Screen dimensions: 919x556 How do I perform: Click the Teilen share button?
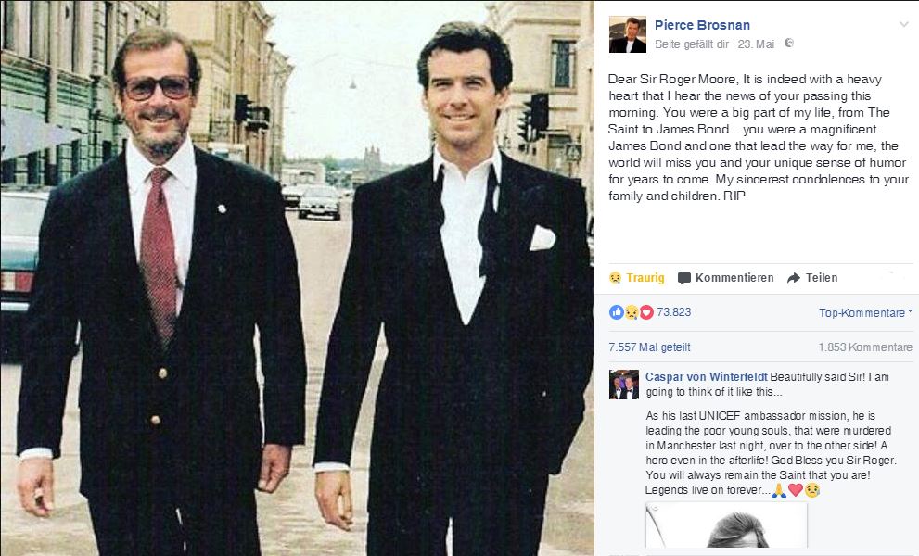[x=812, y=278]
